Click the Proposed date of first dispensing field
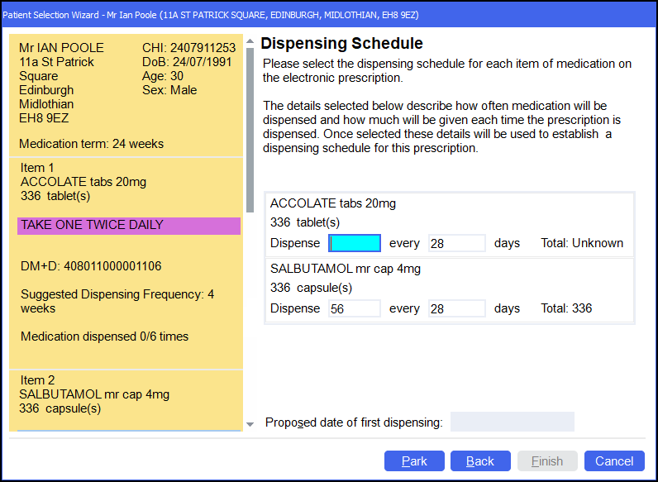Viewport: 658px width, 482px height. [512, 422]
